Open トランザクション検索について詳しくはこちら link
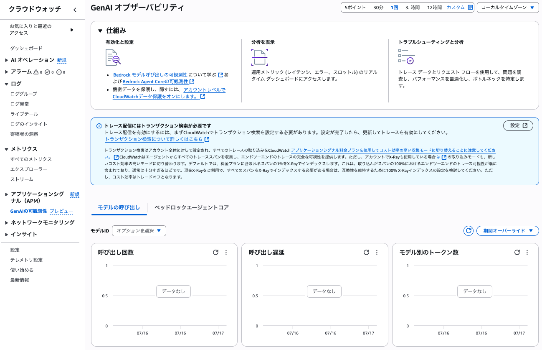 point(154,139)
